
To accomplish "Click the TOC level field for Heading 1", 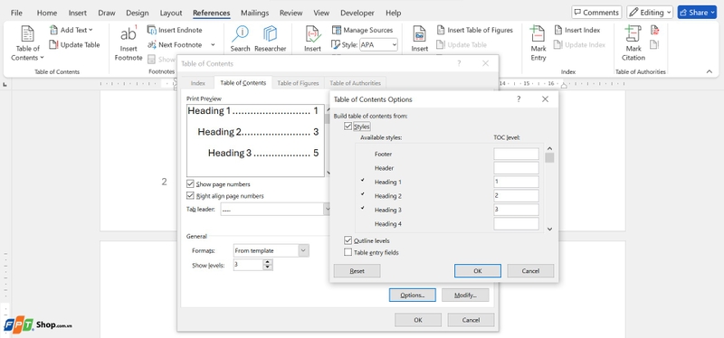I will [516, 182].
